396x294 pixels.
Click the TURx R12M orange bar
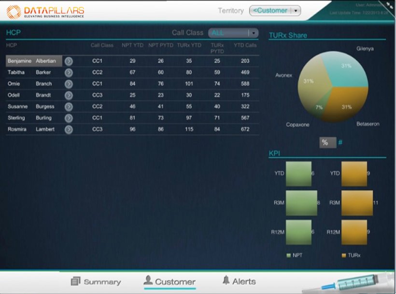click(354, 232)
